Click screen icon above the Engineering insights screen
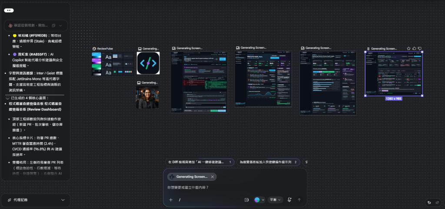Viewport: 445px width, 209px height. pyautogui.click(x=302, y=48)
